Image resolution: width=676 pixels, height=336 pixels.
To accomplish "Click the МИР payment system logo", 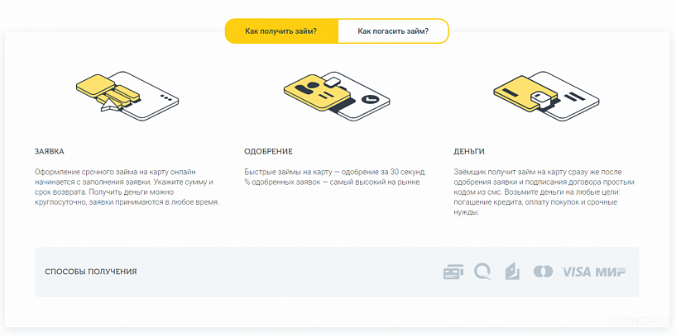I will tap(611, 272).
